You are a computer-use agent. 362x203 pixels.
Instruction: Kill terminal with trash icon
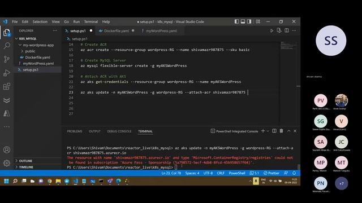[x=281, y=131]
